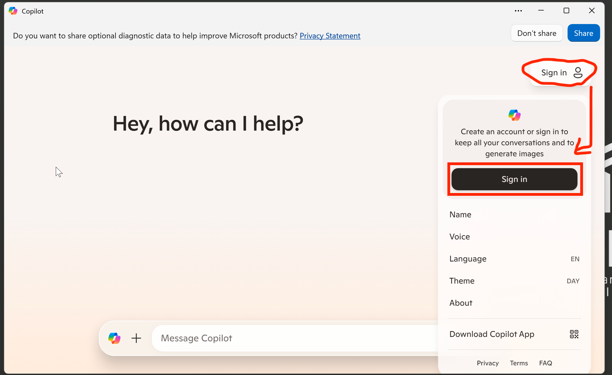Click the Copilot logo in the account panel
This screenshot has height=375, width=612.
514,115
